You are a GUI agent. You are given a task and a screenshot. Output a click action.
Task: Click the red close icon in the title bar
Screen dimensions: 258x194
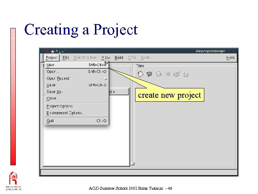47,51
